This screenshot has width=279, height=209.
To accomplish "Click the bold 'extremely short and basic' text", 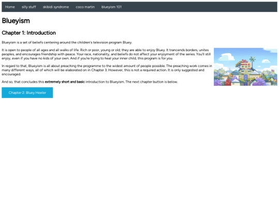I will (65, 82).
